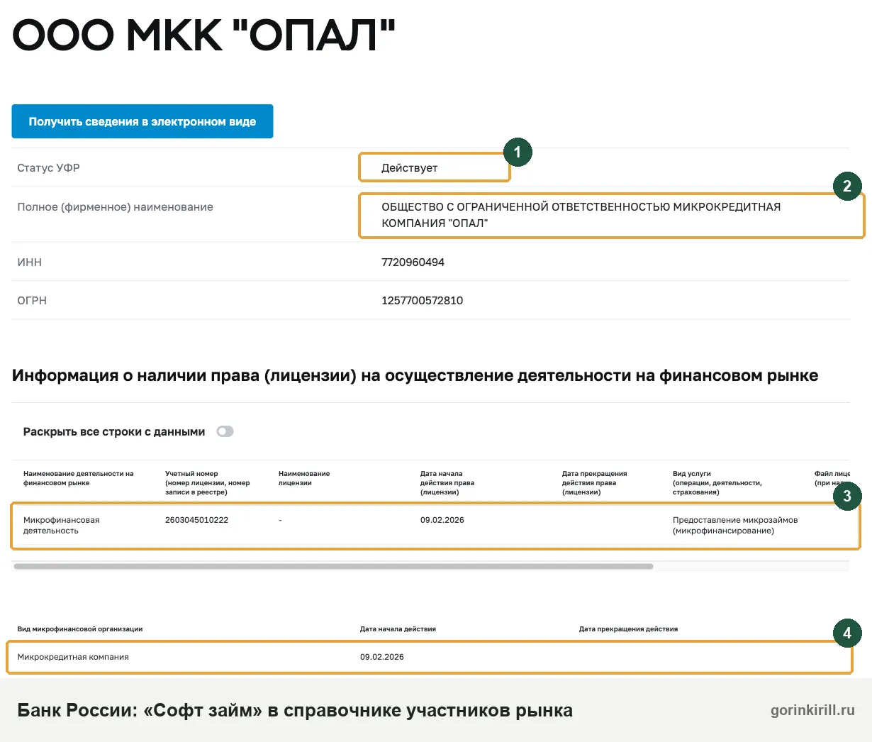Click column header 'Вид микрофинансовой организации'
This screenshot has height=742, width=872.
80,629
